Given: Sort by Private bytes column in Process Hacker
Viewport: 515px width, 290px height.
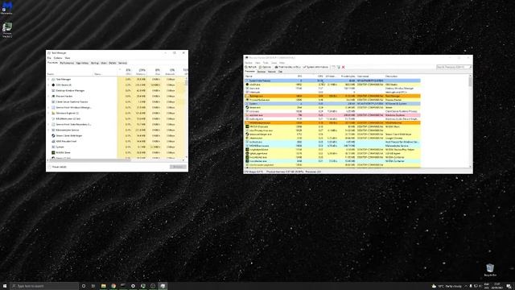Looking at the screenshot, I should pyautogui.click(x=348, y=77).
